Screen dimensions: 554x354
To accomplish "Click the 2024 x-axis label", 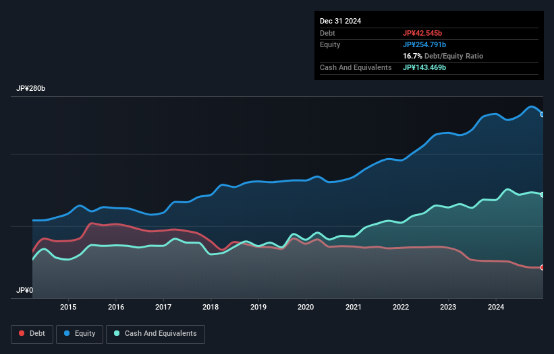I will 496,307.
